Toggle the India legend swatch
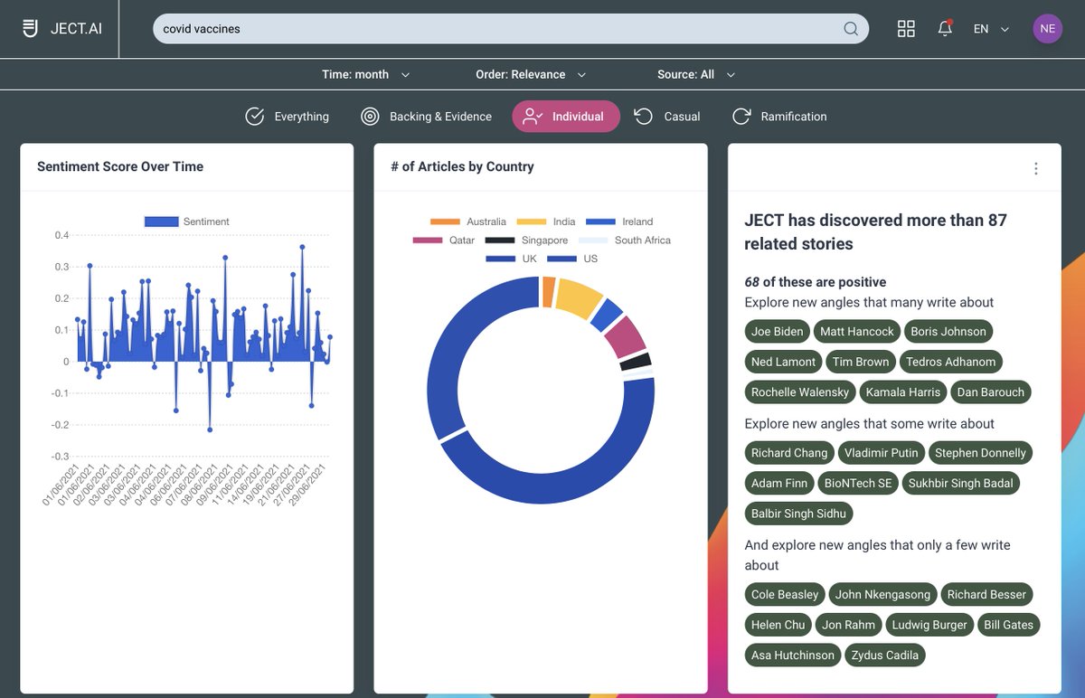The width and height of the screenshot is (1085, 698). (532, 222)
